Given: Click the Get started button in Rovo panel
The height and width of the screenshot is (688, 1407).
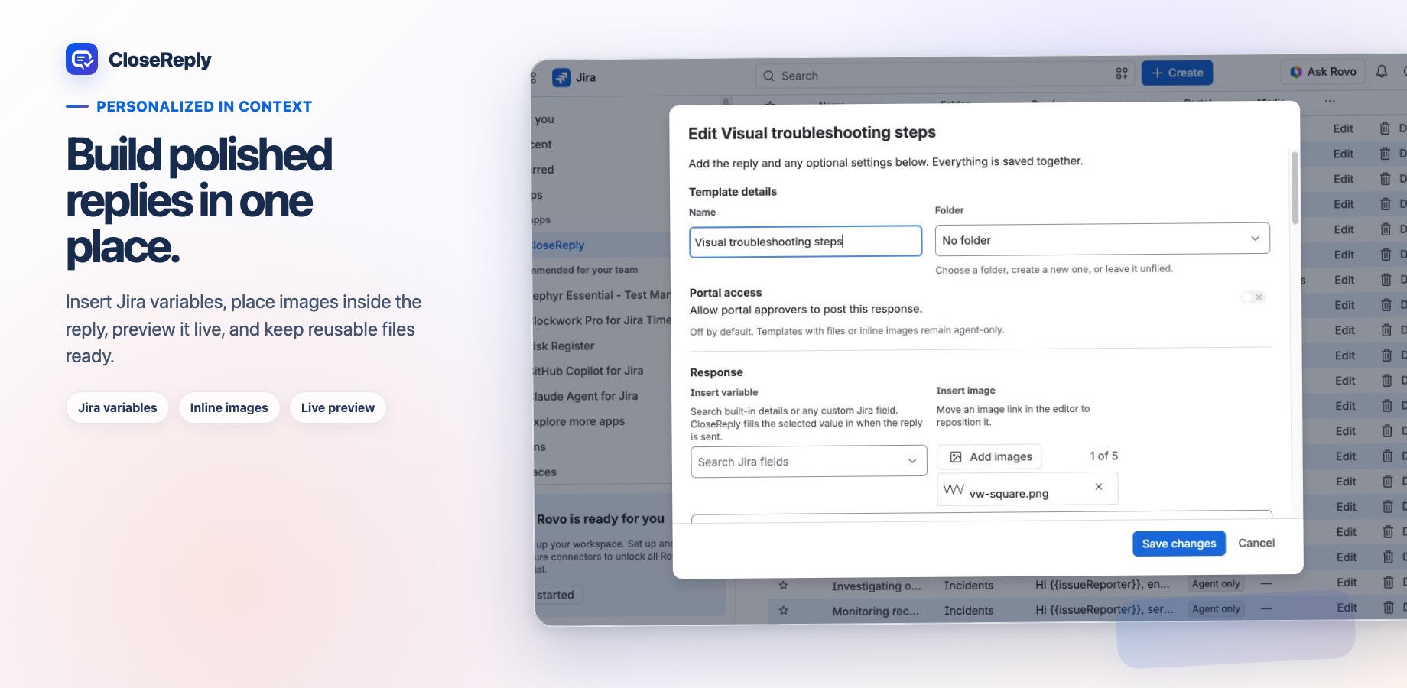Looking at the screenshot, I should coord(557,595).
